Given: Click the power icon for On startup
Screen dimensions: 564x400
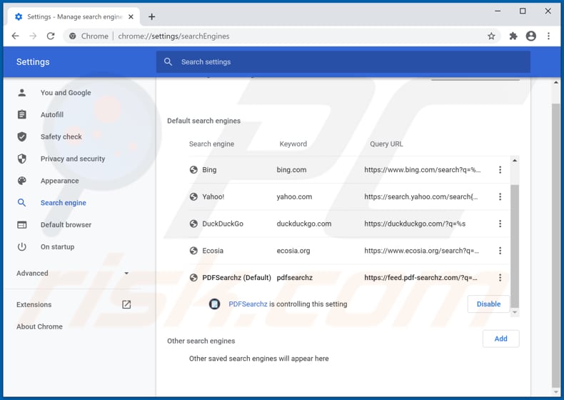Looking at the screenshot, I should pyautogui.click(x=22, y=246).
